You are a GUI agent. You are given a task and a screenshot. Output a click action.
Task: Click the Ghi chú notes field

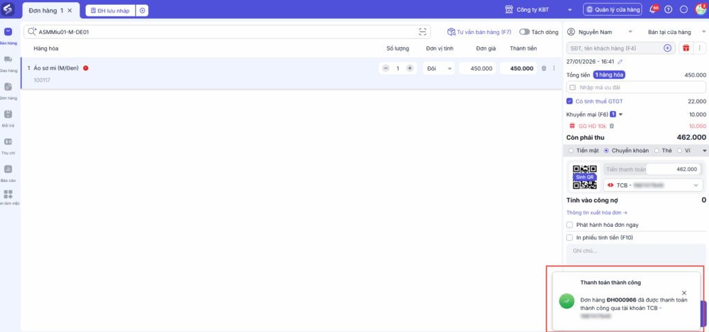[636, 255]
